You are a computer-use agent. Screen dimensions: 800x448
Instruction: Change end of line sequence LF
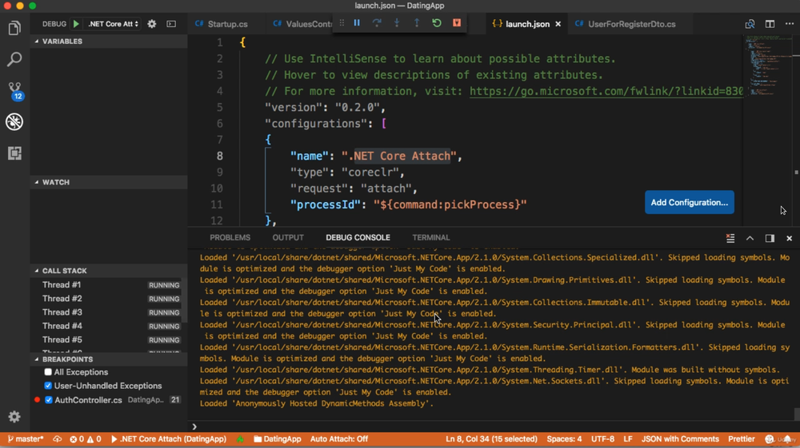pos(627,439)
